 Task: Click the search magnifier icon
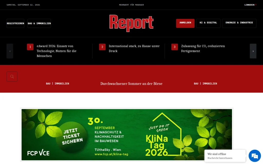click(x=12, y=77)
